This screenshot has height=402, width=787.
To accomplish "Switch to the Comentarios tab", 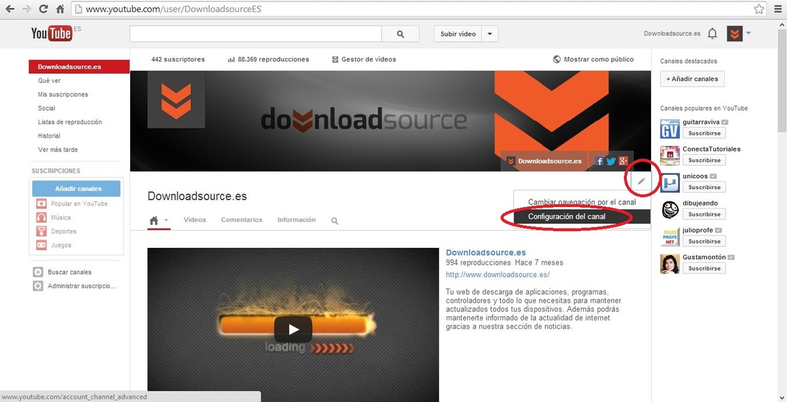I will 242,220.
